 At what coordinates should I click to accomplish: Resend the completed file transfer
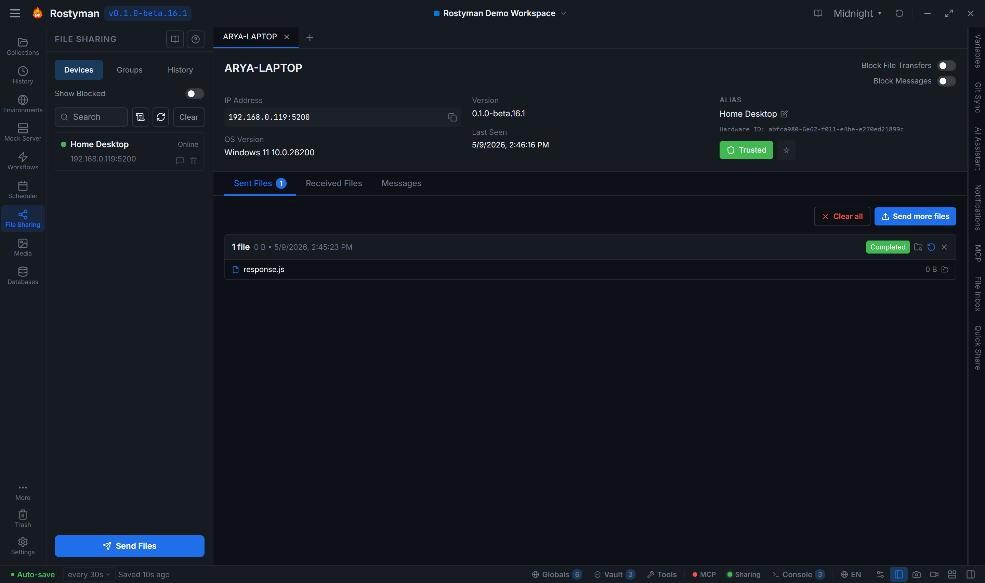[x=931, y=247]
